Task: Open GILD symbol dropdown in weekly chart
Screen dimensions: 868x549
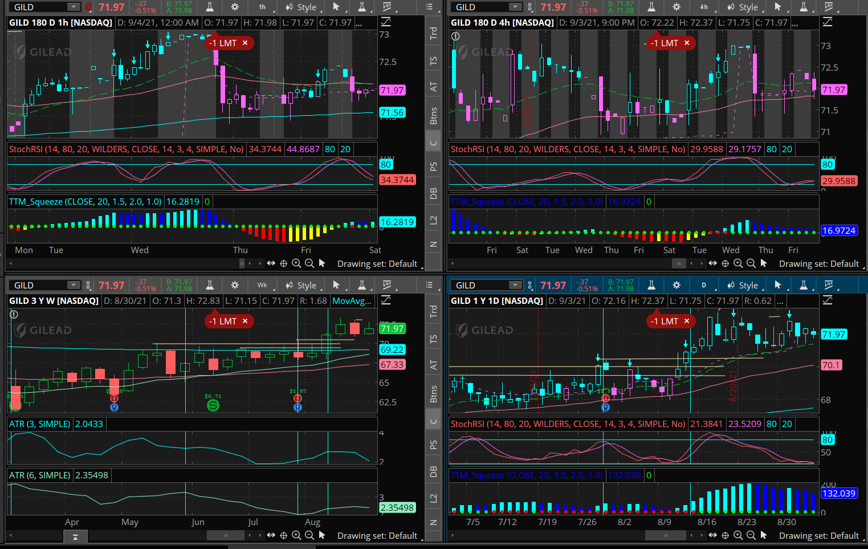Action: pyautogui.click(x=74, y=285)
